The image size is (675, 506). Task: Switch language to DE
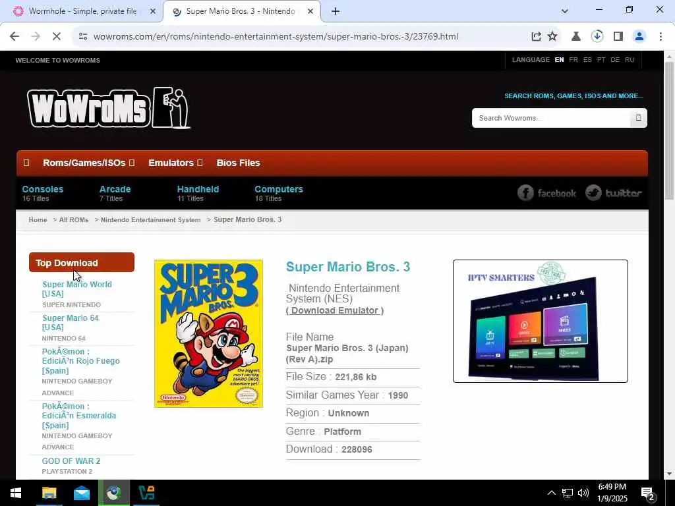[x=615, y=60]
